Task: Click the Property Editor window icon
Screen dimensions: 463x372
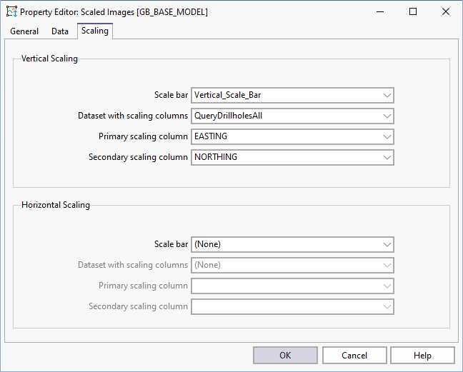Action: [11, 12]
